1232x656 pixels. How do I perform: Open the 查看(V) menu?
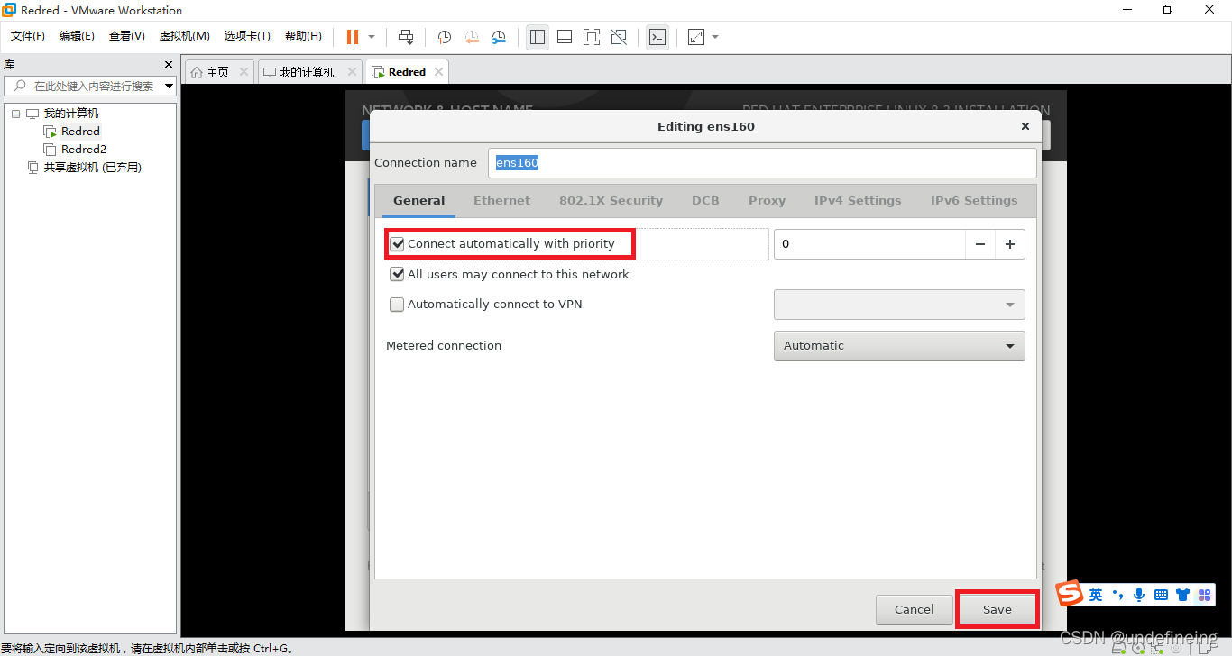126,36
